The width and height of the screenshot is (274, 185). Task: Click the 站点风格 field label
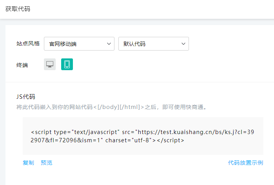coord(28,44)
